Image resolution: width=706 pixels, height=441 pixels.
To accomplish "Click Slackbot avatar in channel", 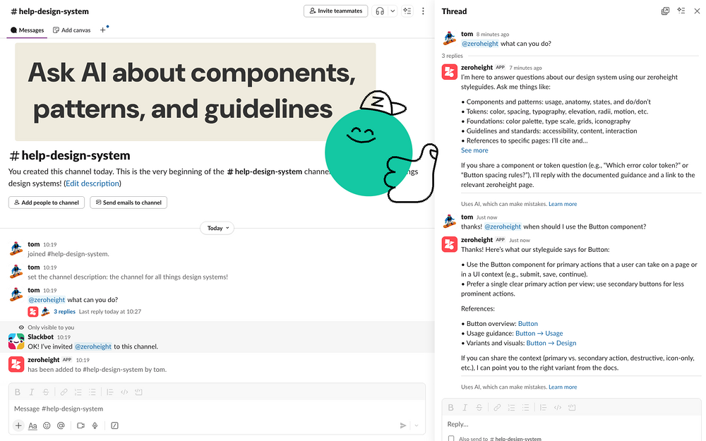I will [16, 341].
